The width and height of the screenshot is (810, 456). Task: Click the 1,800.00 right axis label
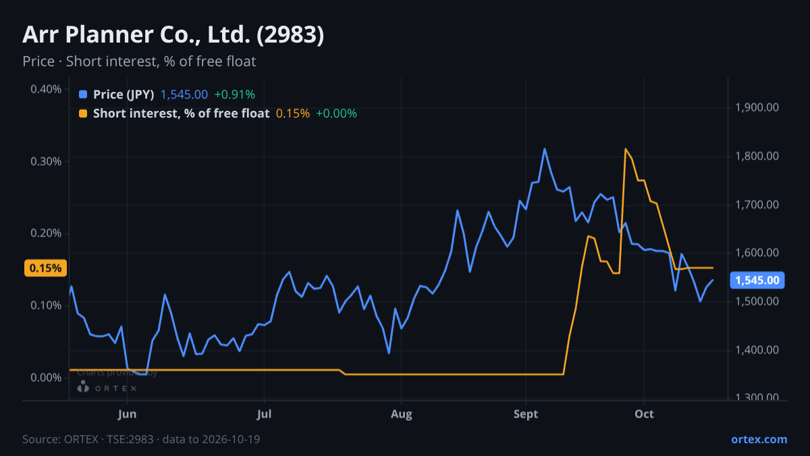pos(757,156)
